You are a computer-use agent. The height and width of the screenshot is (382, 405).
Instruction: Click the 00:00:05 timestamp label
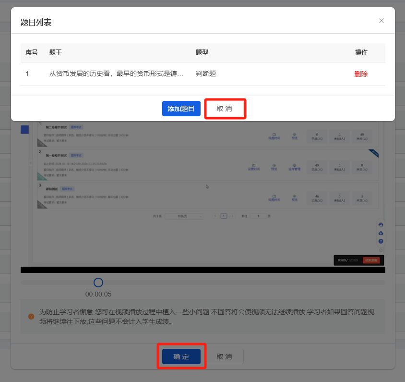point(98,294)
